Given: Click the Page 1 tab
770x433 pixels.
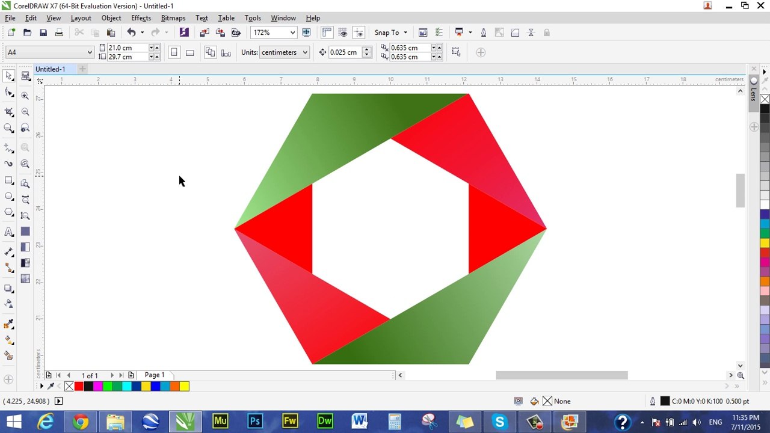Looking at the screenshot, I should point(155,375).
